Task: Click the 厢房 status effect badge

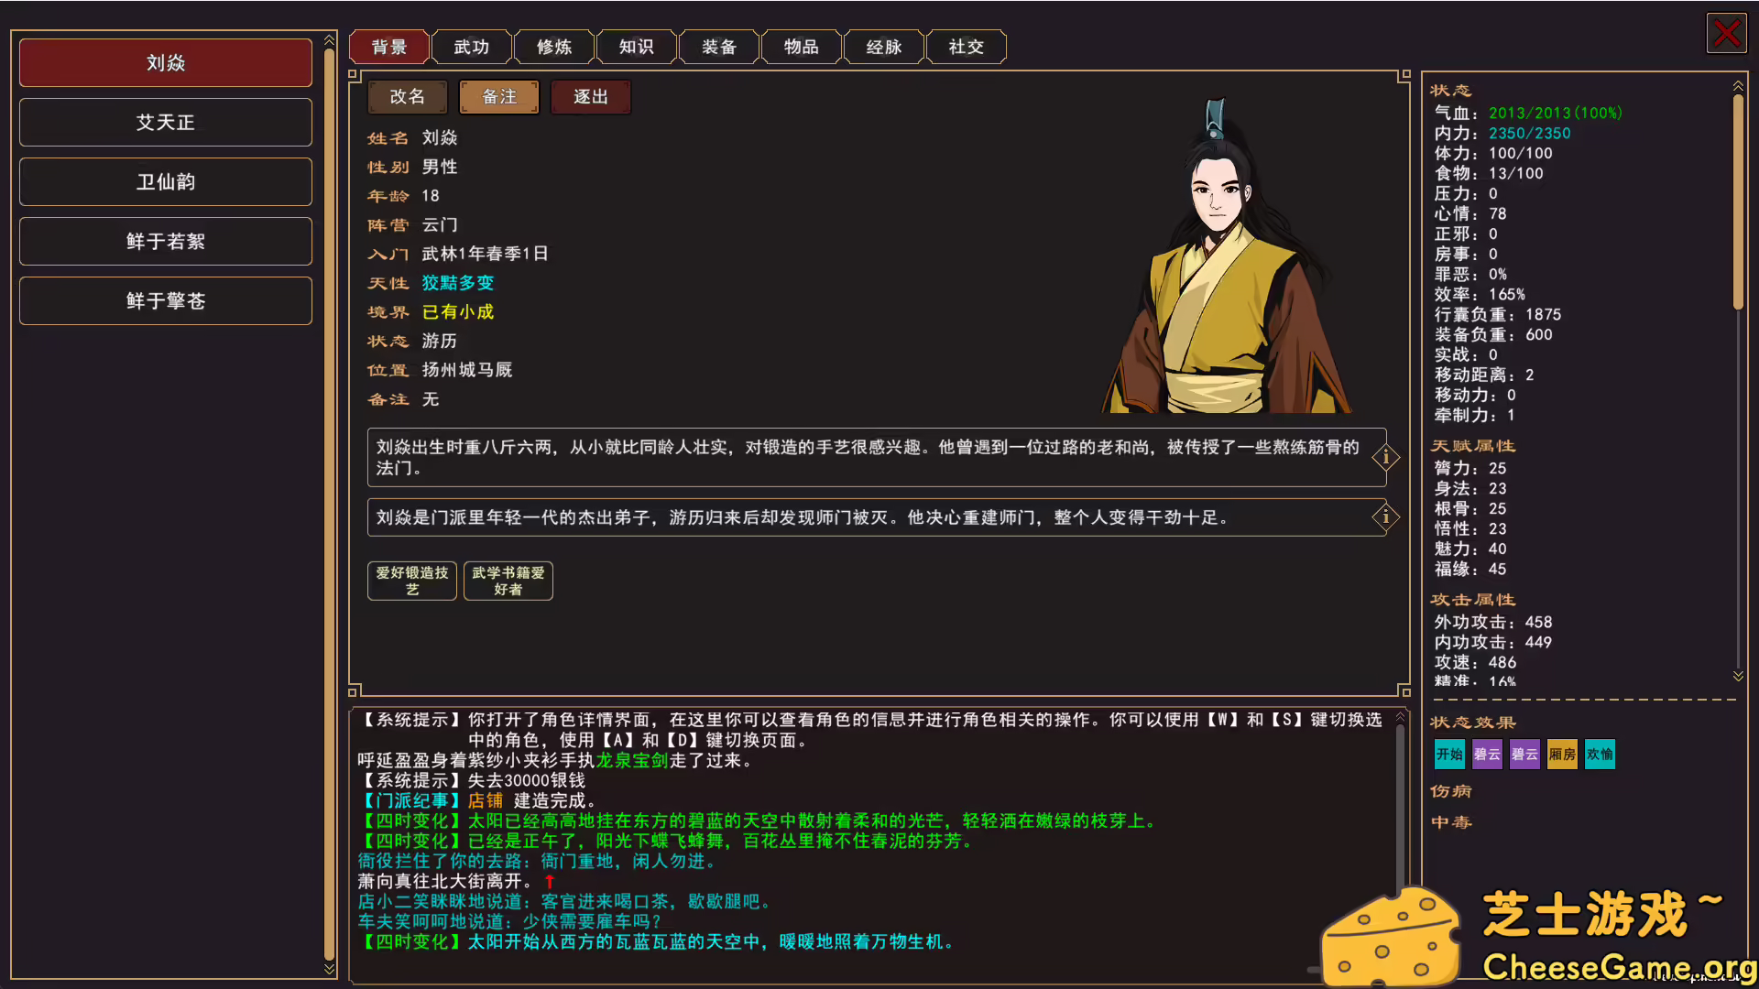Action: (1561, 754)
